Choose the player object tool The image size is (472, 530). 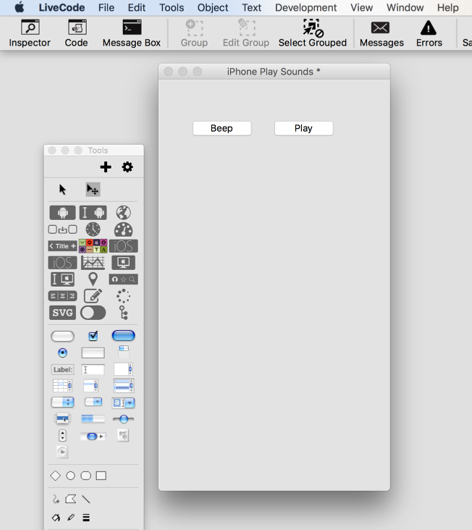tap(62, 452)
